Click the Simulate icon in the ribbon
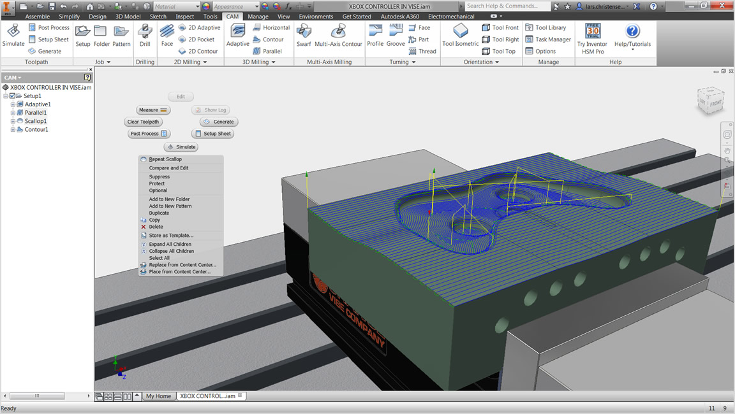 tap(13, 34)
